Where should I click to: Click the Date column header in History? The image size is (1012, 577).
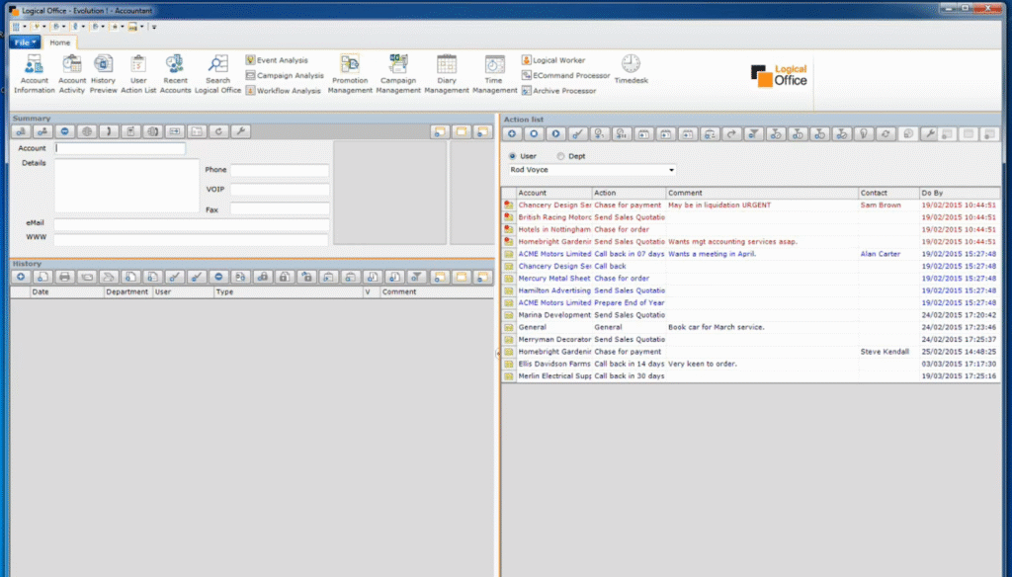click(x=67, y=291)
